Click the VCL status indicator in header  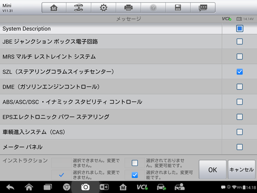click(x=226, y=19)
